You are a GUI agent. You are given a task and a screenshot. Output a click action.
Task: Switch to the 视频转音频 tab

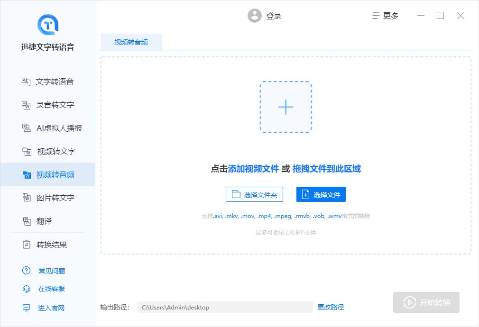pos(131,42)
